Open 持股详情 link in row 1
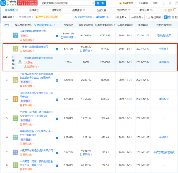Screen dimensions: 178x173 click(x=68, y=37)
